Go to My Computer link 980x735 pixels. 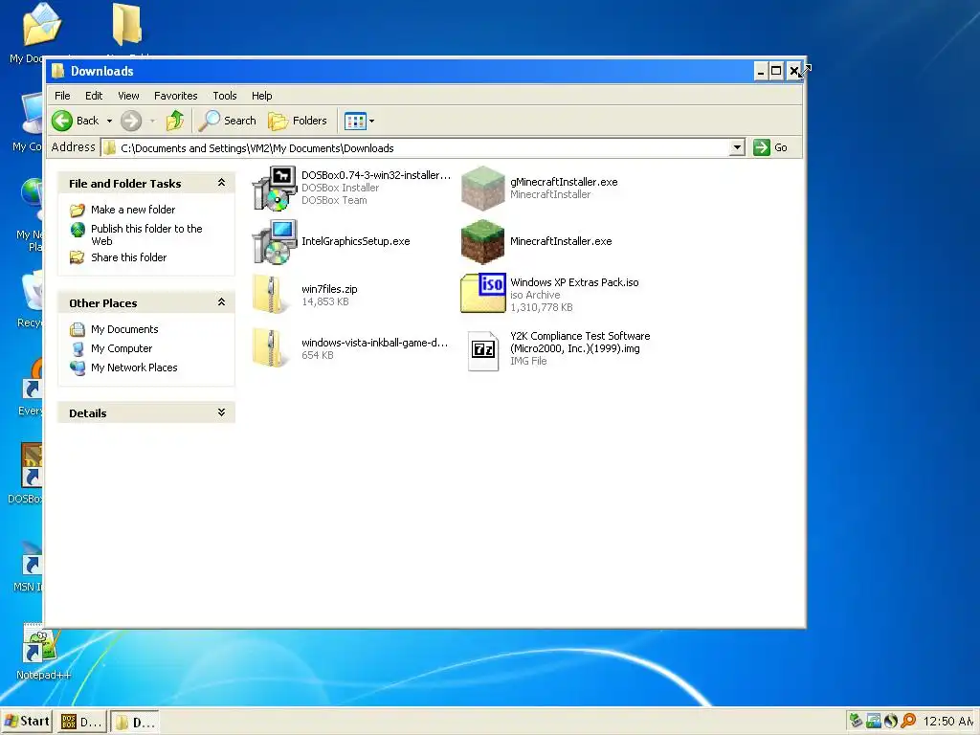[x=122, y=348]
